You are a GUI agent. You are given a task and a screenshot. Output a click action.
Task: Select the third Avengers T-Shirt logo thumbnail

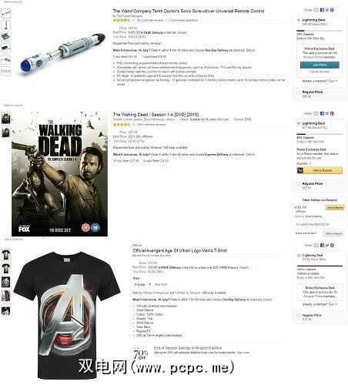(5, 282)
